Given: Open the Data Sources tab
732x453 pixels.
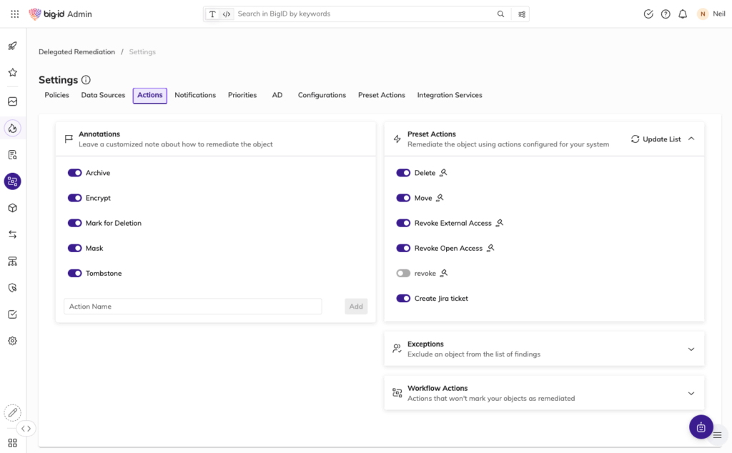Looking at the screenshot, I should click(x=103, y=95).
